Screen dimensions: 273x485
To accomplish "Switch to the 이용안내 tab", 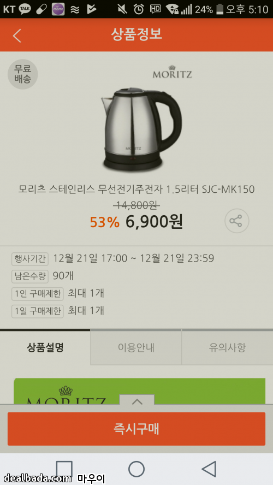I will [136, 348].
